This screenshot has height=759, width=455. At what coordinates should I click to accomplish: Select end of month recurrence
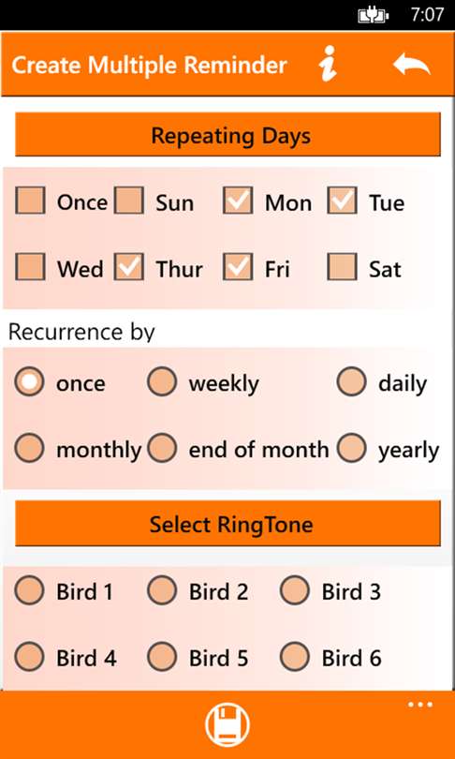[x=162, y=448]
